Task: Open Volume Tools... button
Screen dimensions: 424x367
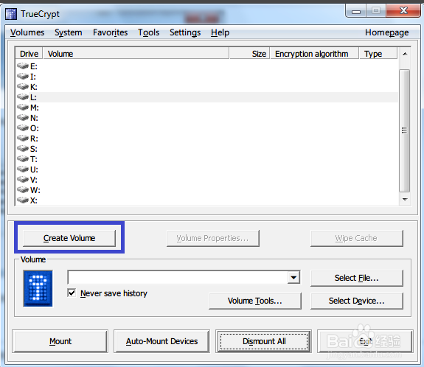Action: (255, 301)
